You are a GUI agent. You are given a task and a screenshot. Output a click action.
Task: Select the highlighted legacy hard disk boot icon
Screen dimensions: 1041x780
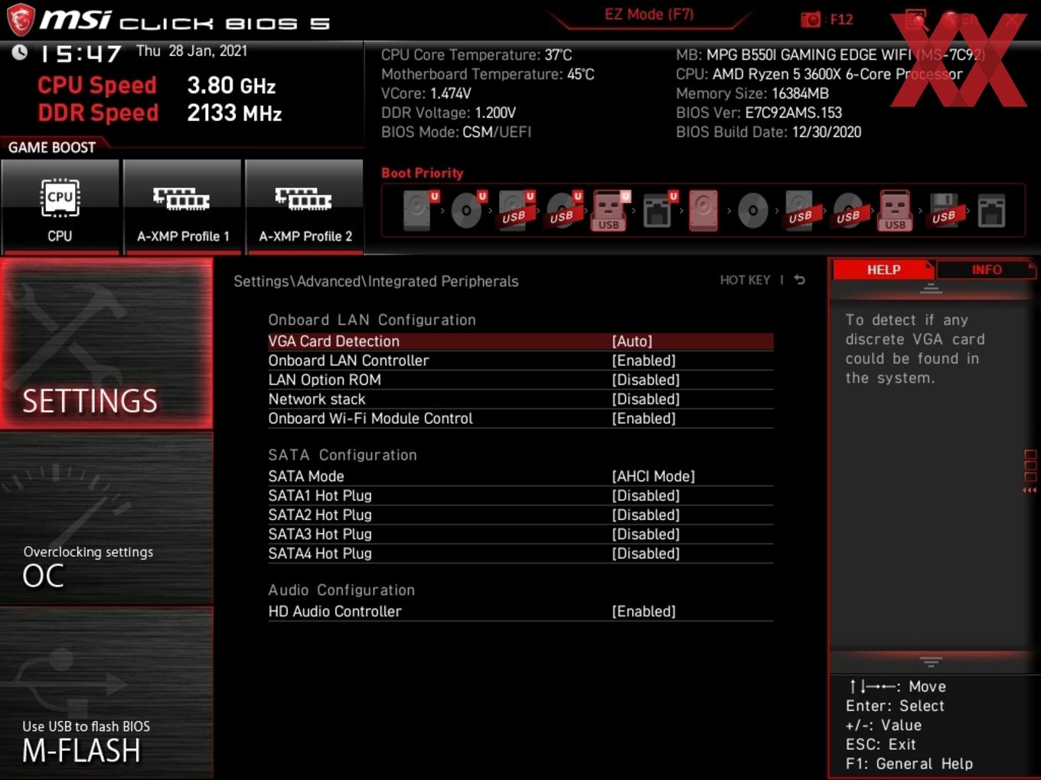pos(704,210)
